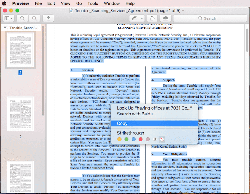Click the text "SPECIFIC REFERENCE."
The image size is (250, 194).
[x=87, y=61]
